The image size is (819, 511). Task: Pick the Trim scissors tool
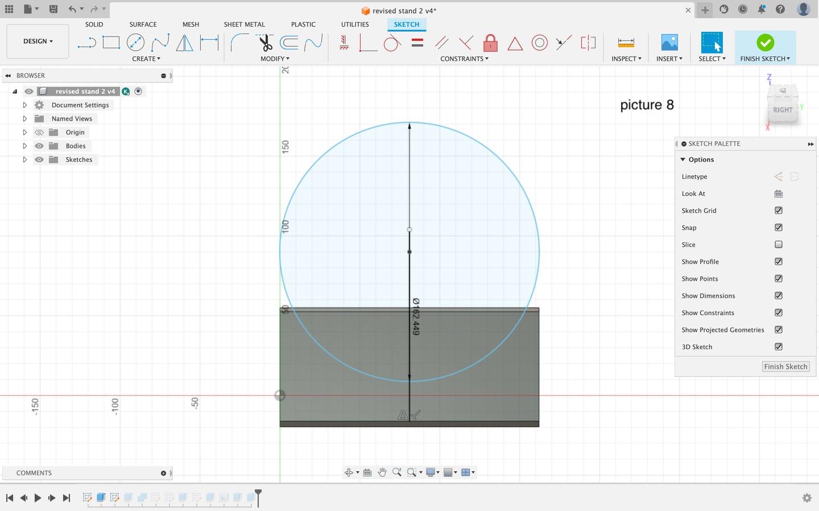click(x=264, y=43)
